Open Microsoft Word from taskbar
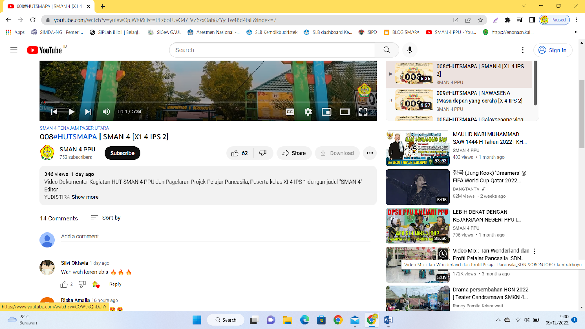The image size is (585, 329). pos(388,320)
